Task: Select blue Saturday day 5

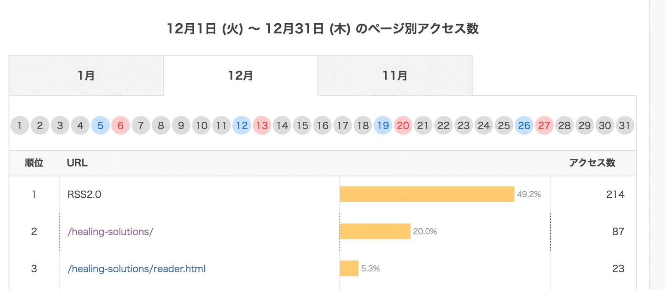Action: [x=100, y=125]
